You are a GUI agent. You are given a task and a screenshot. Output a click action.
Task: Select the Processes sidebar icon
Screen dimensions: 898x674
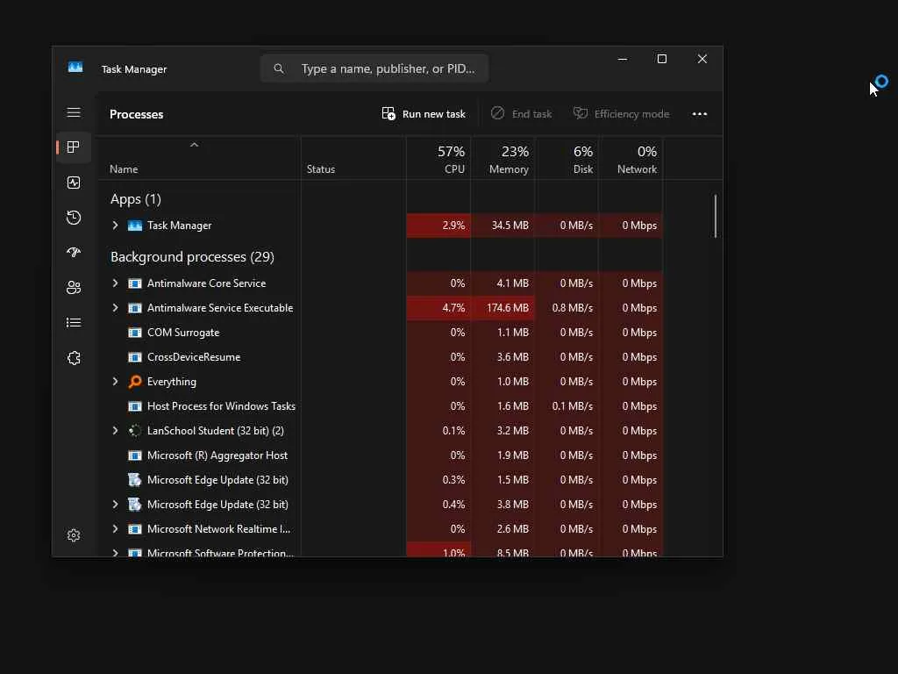pos(74,147)
